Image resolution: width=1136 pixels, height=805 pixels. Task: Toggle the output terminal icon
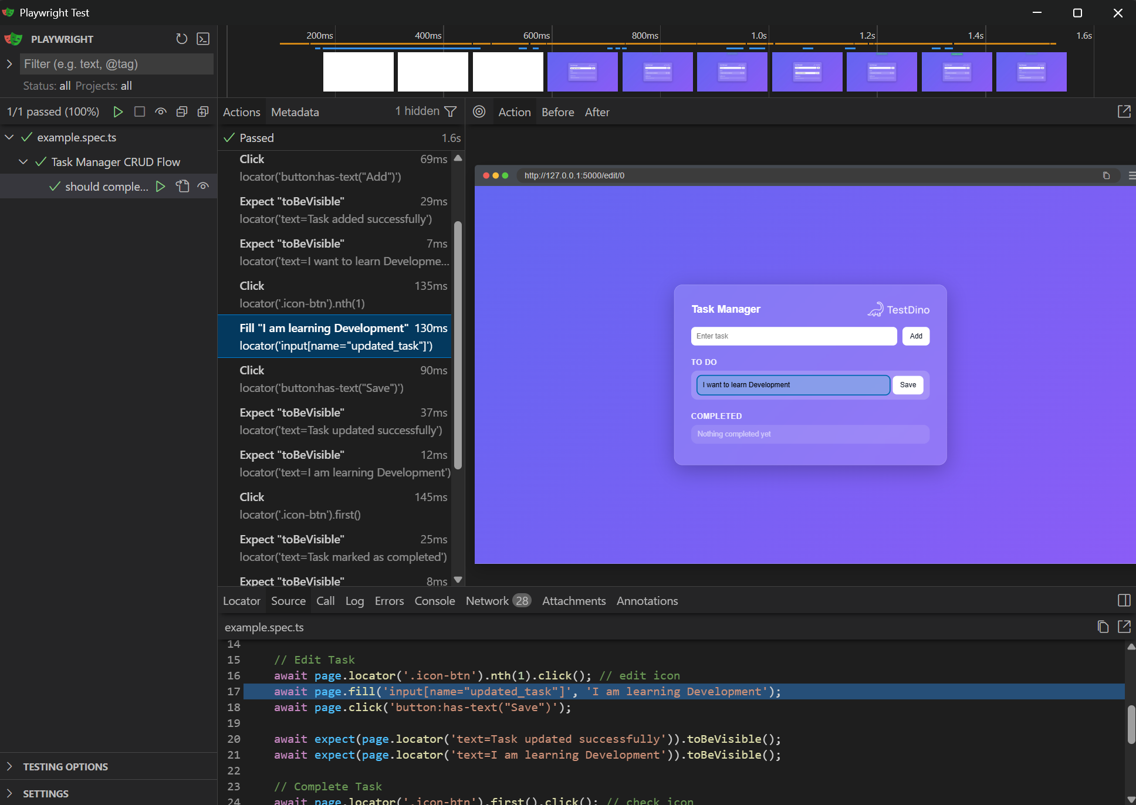[x=203, y=39]
